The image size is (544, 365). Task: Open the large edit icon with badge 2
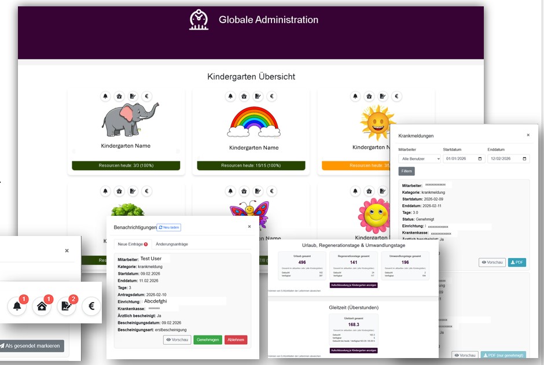67,305
